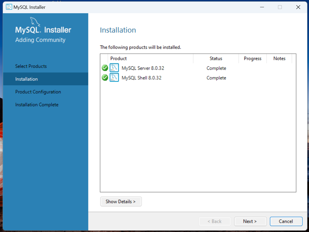Jump to Product Configuration step

tap(38, 92)
